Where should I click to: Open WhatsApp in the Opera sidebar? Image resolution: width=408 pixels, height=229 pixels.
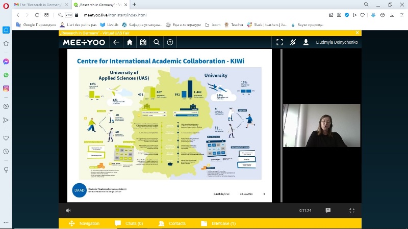click(x=6, y=75)
